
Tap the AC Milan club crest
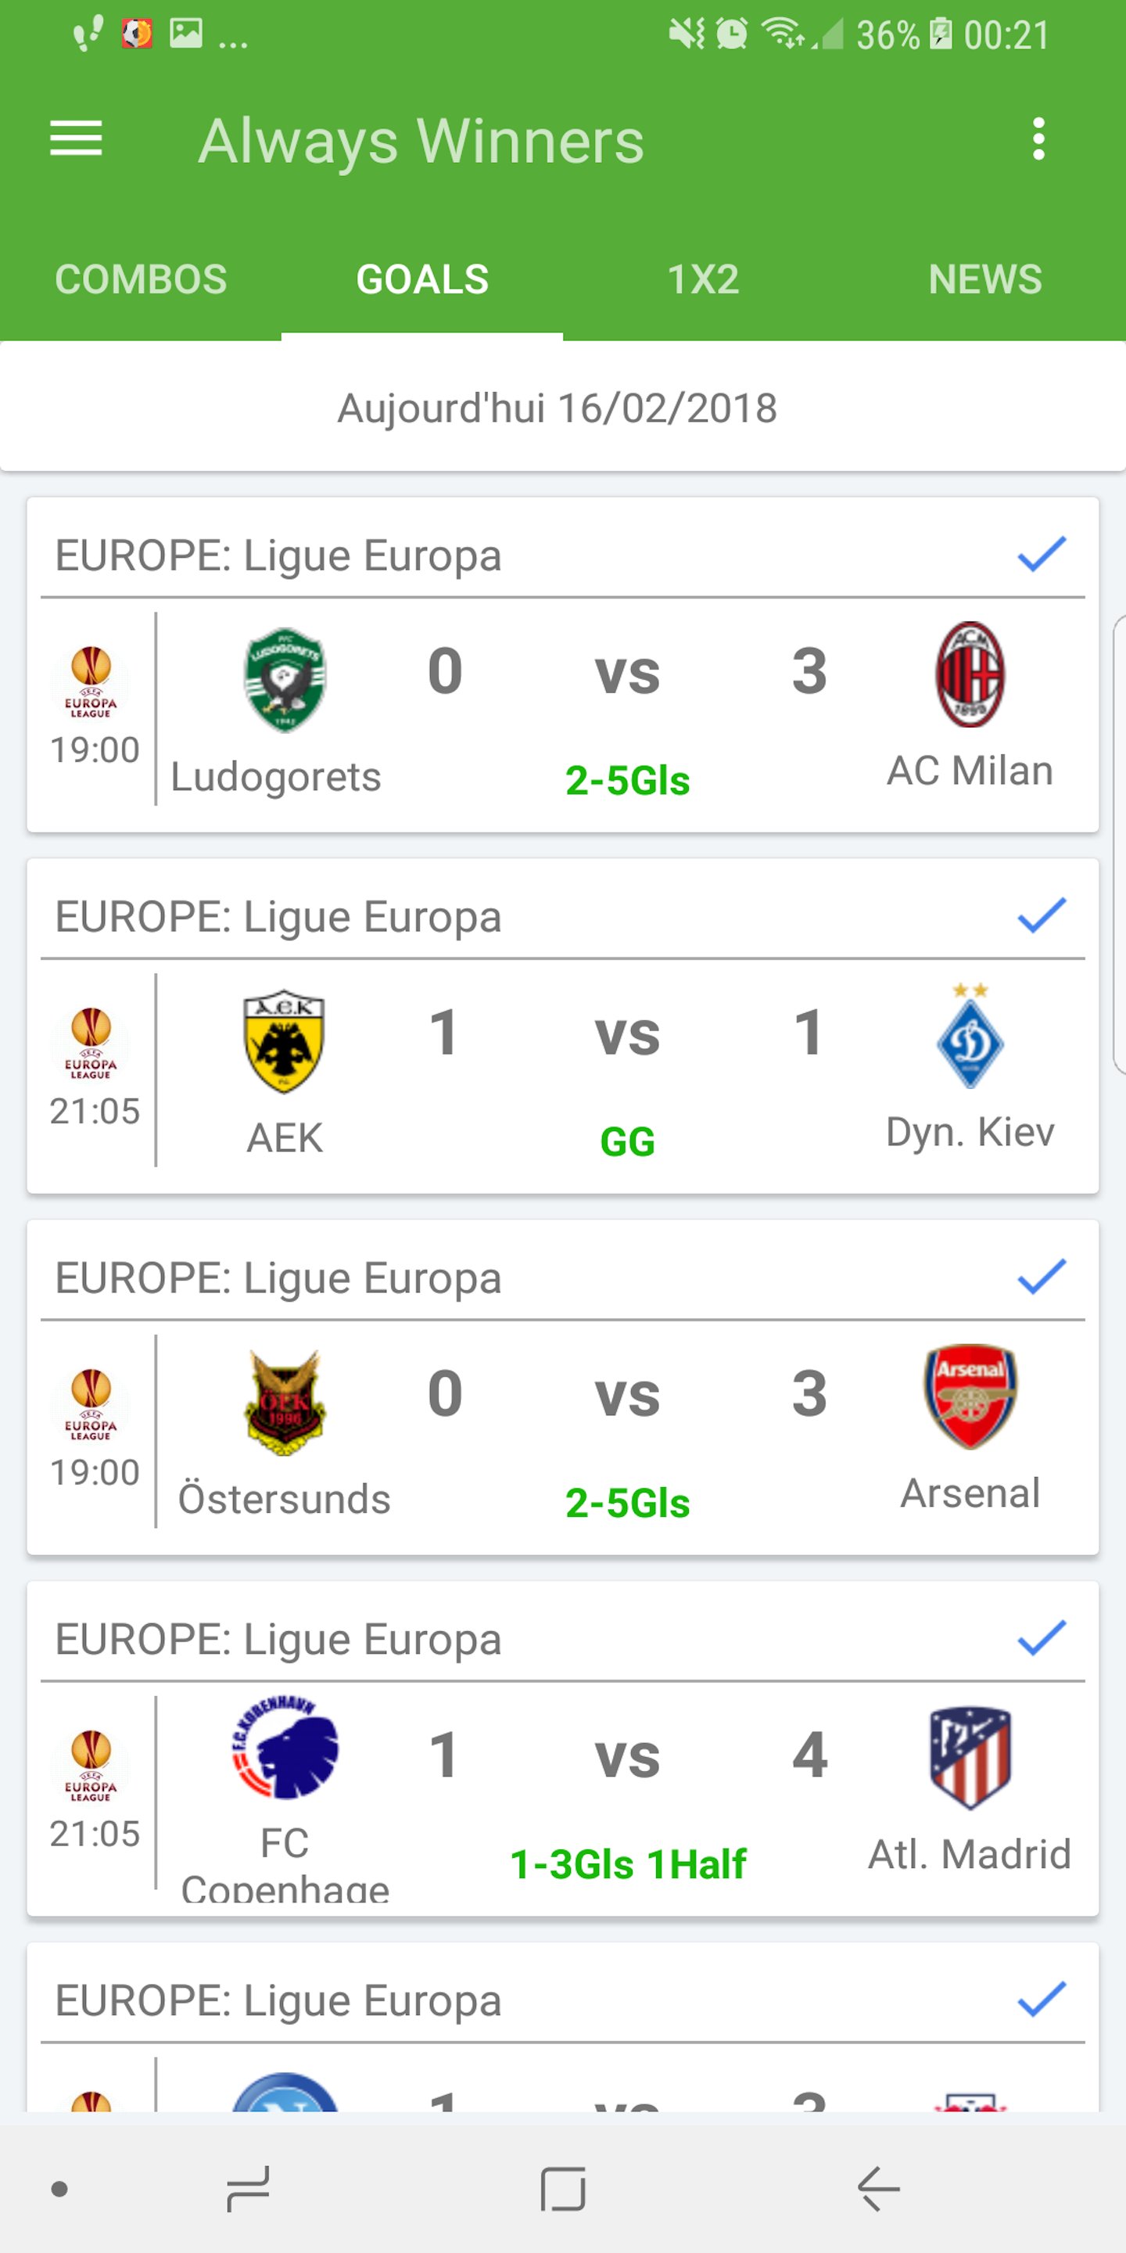point(970,674)
